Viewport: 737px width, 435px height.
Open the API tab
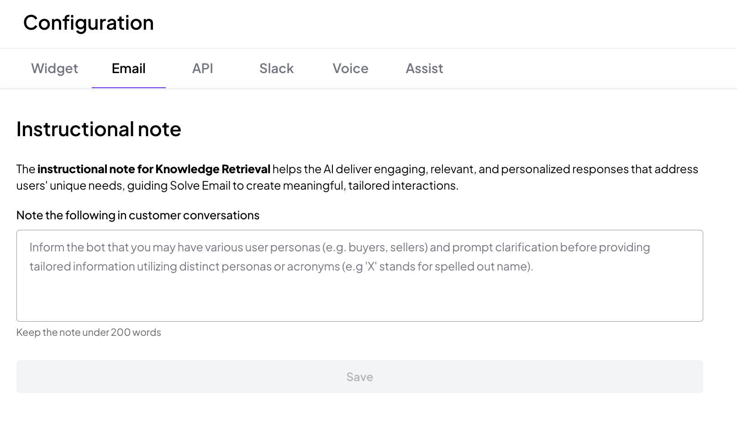click(x=203, y=69)
